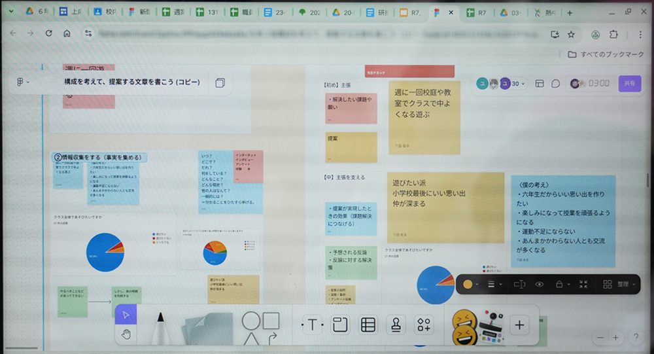The height and width of the screenshot is (354, 654).
Task: Open the shapes and connectors tool
Action: [260, 327]
